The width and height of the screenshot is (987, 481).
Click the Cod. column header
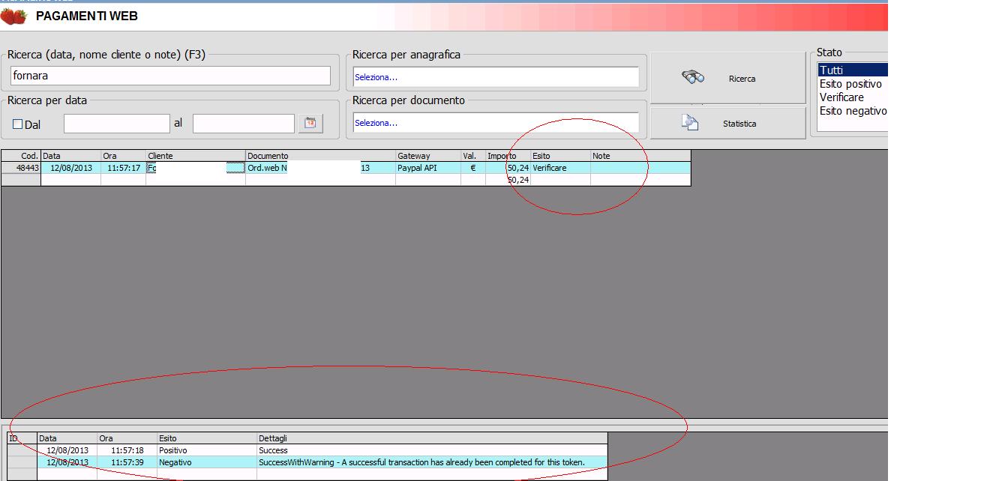[21, 156]
